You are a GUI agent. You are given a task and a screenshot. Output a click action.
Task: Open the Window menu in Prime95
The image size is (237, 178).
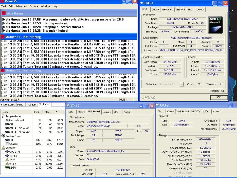tap(45, 6)
